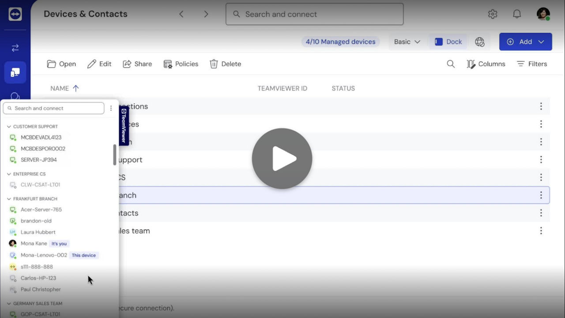The image size is (565, 318).
Task: Click the globe web icon
Action: coord(480,42)
